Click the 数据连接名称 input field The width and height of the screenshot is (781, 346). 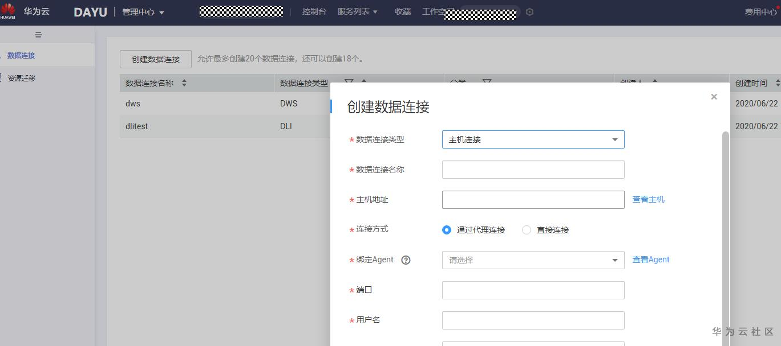pos(533,170)
